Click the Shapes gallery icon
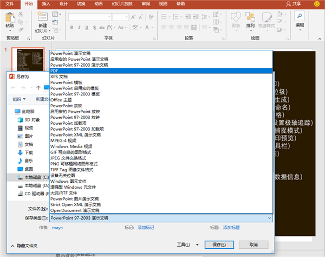The height and width of the screenshot is (257, 325). pos(236,17)
